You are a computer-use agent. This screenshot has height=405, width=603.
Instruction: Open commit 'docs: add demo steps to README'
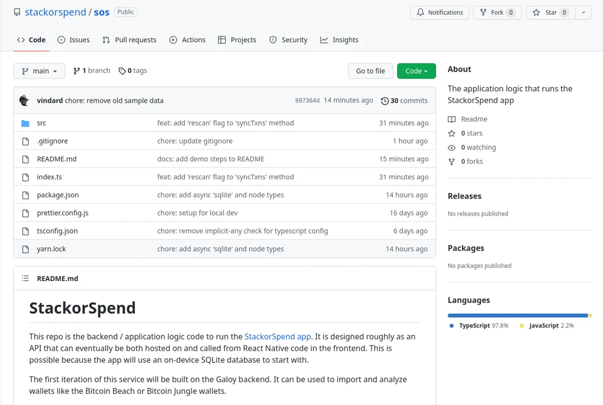pyautogui.click(x=211, y=159)
